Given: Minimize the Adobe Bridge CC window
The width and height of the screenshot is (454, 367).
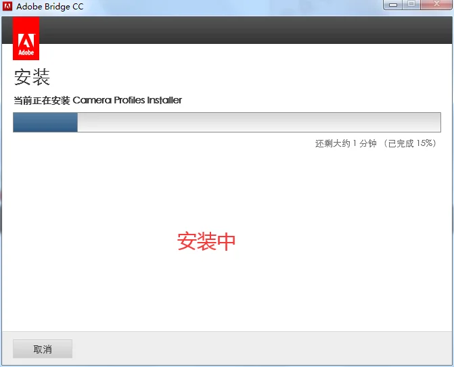Looking at the screenshot, I should [393, 5].
